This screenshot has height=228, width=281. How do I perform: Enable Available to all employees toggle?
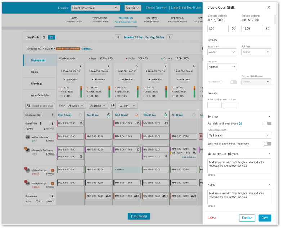click(x=267, y=124)
